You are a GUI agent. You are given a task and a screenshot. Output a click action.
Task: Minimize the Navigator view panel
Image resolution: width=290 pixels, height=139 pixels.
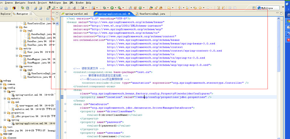(53, 13)
